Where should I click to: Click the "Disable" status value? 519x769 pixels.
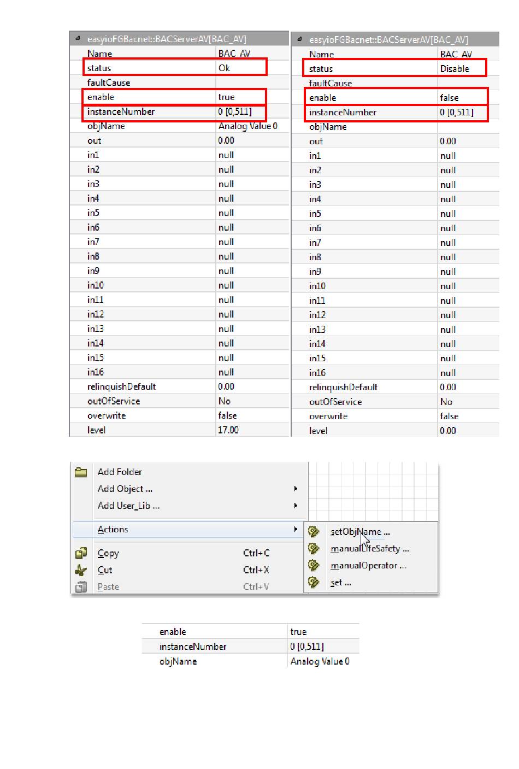pyautogui.click(x=455, y=69)
